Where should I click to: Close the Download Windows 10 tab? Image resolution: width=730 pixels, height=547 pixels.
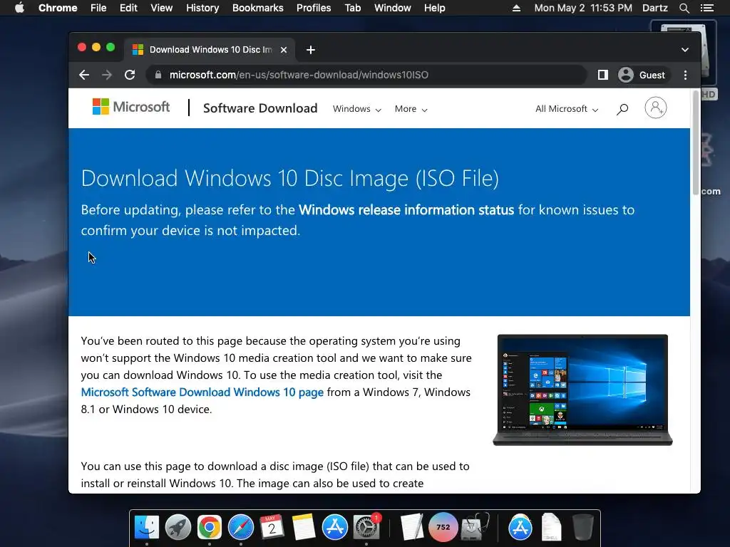284,50
